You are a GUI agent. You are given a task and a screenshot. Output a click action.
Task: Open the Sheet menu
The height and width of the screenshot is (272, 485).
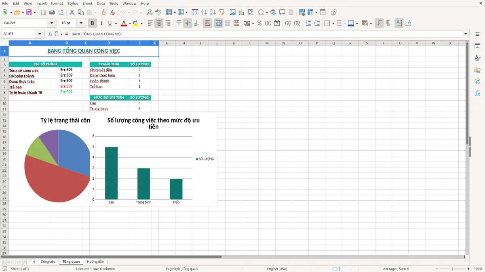pos(87,3)
